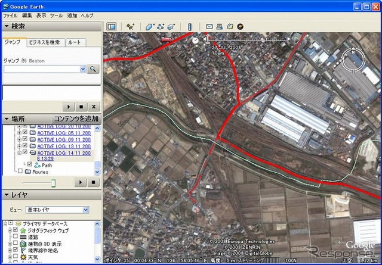Click the borders and labels flag icon
382x265 pixels.
pyautogui.click(x=23, y=250)
